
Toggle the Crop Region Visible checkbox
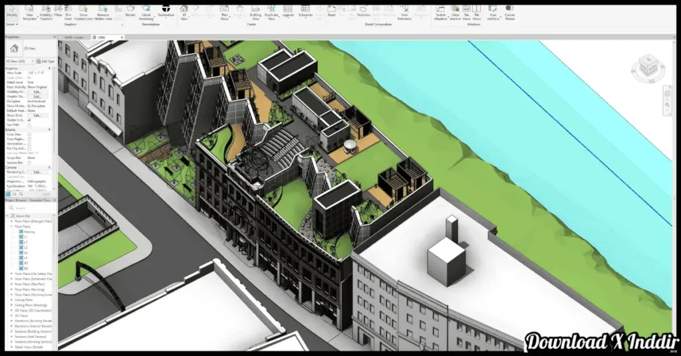[29, 139]
